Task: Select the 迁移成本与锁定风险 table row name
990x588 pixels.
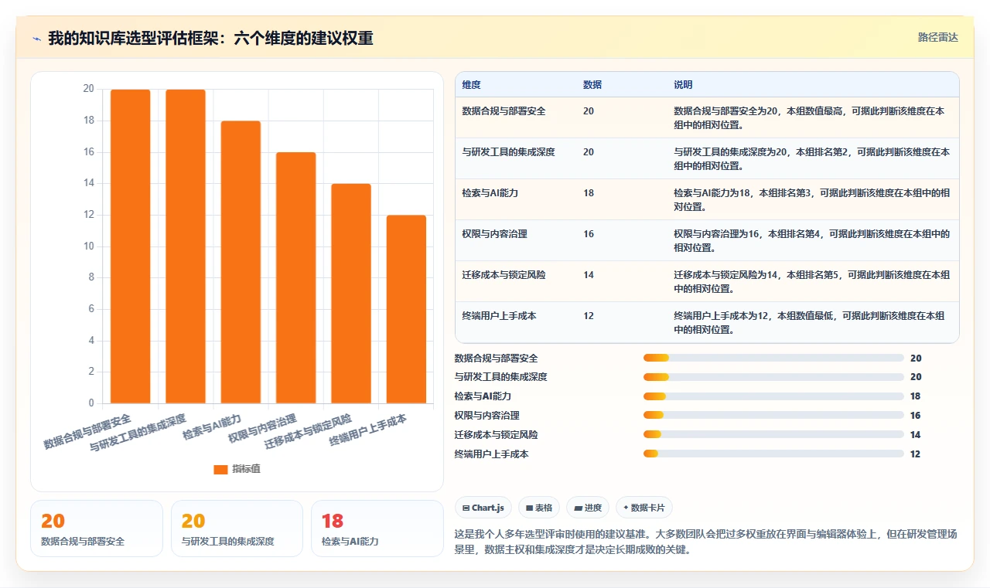Action: [x=504, y=275]
